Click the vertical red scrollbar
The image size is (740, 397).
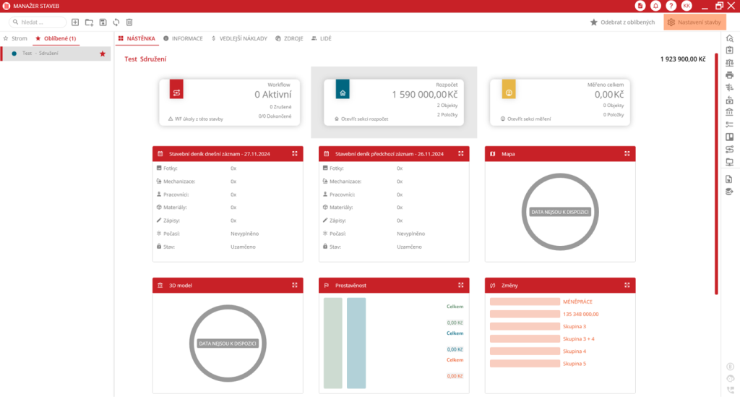coord(716,174)
